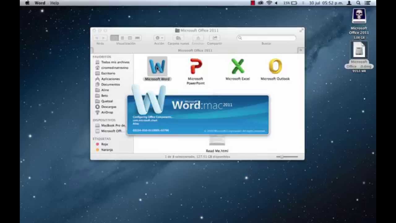Go forward with the Finder forward arrow
Viewport: 396px width, 223px height.
click(103, 38)
